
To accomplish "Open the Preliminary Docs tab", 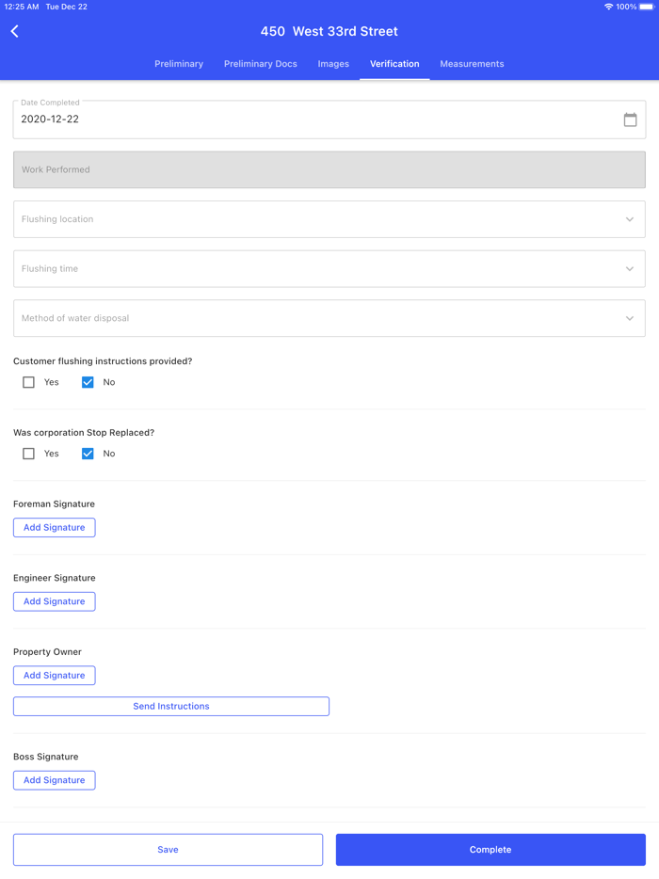I will click(x=261, y=64).
